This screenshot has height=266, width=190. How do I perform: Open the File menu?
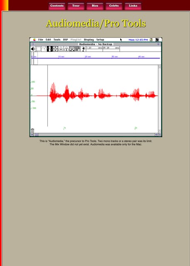click(41, 40)
